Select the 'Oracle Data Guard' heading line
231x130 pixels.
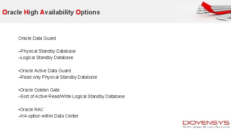37,38
